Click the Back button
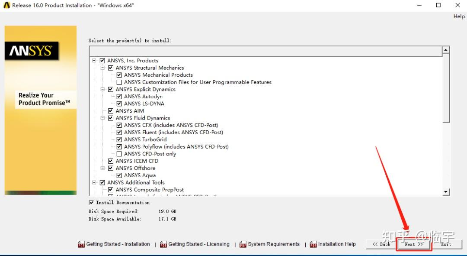This screenshot has height=256, width=467. 382,244
